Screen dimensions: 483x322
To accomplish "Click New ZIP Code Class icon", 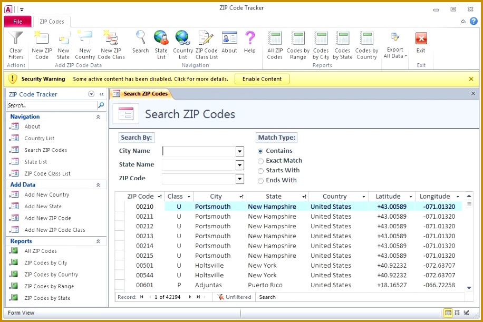I will 111,38.
